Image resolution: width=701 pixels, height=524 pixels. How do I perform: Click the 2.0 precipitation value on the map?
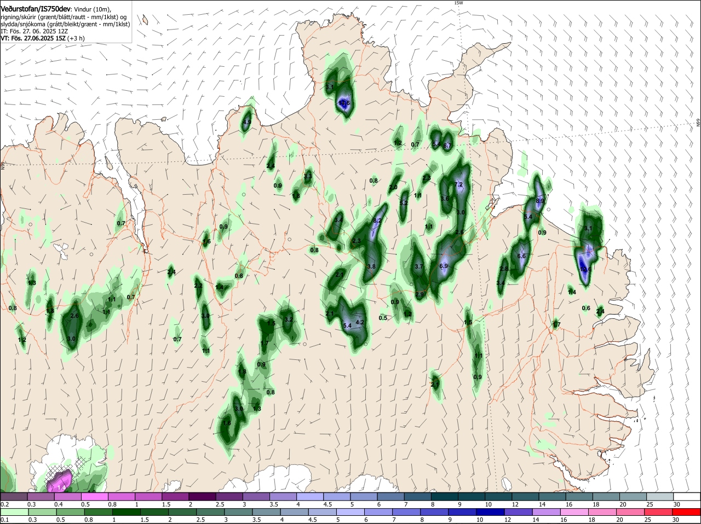click(x=393, y=188)
